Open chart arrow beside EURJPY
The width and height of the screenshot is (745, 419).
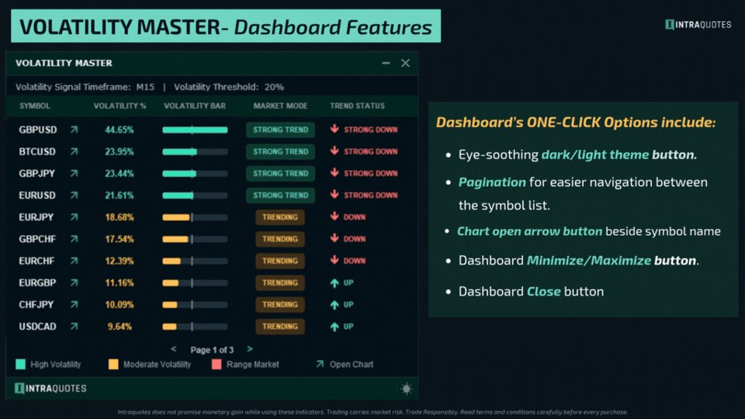(x=74, y=216)
